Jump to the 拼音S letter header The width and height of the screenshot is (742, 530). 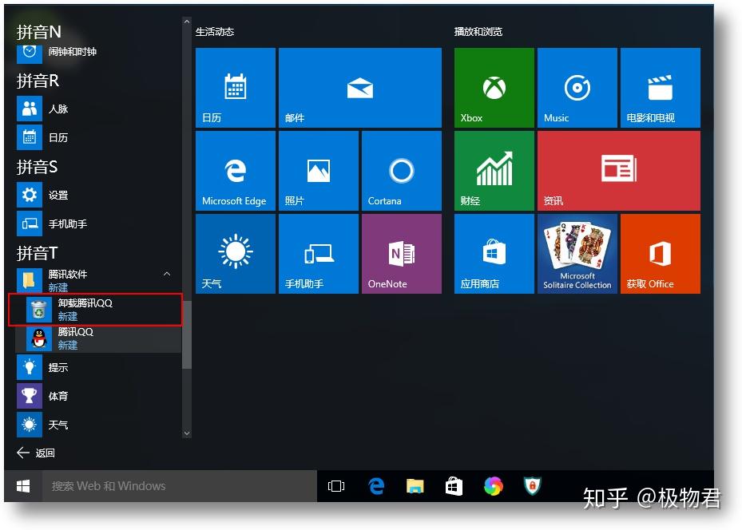point(38,167)
